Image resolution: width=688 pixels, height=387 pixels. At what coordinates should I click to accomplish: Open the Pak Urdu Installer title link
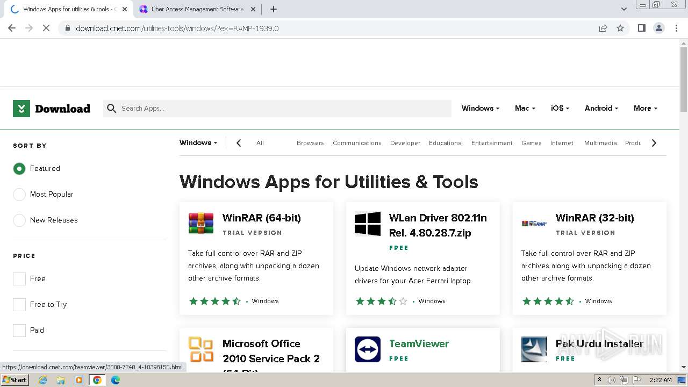click(599, 343)
